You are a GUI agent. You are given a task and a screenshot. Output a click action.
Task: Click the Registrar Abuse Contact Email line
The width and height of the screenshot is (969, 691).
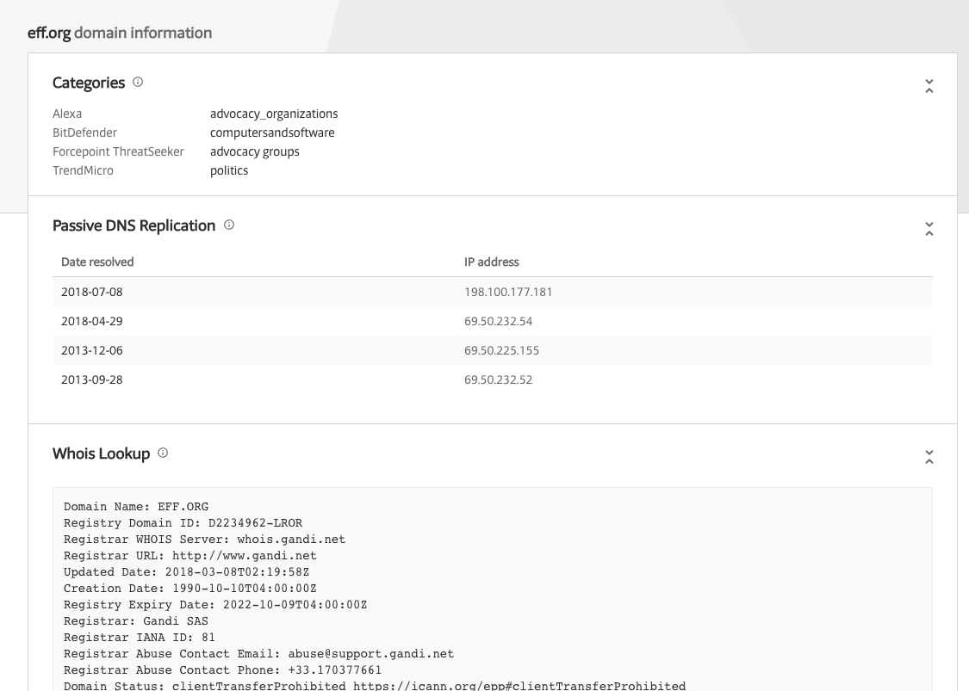[259, 654]
